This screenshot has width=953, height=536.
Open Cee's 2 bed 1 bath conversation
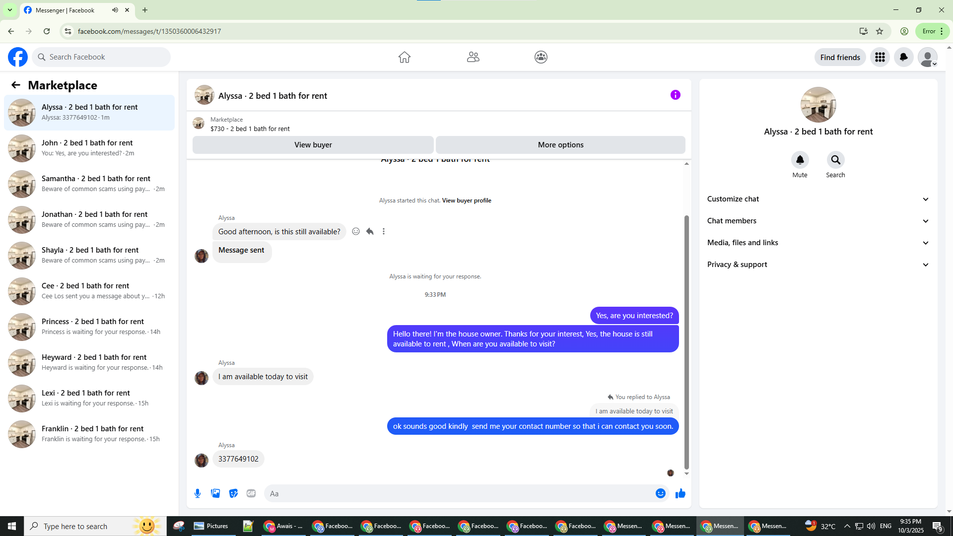89,291
